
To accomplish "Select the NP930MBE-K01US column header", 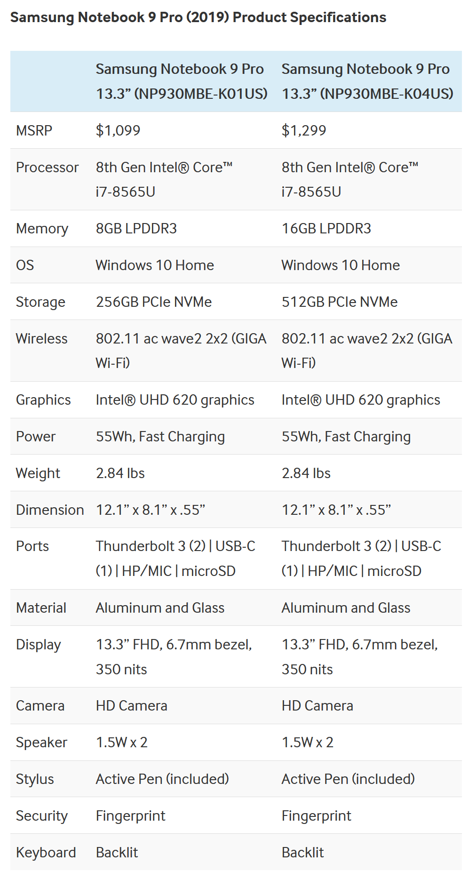I will [181, 81].
